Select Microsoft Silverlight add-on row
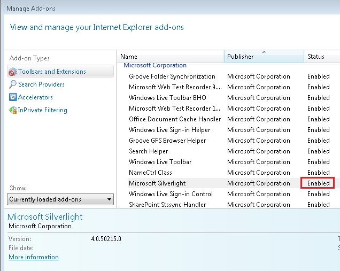This screenshot has height=271, width=340. 157,183
